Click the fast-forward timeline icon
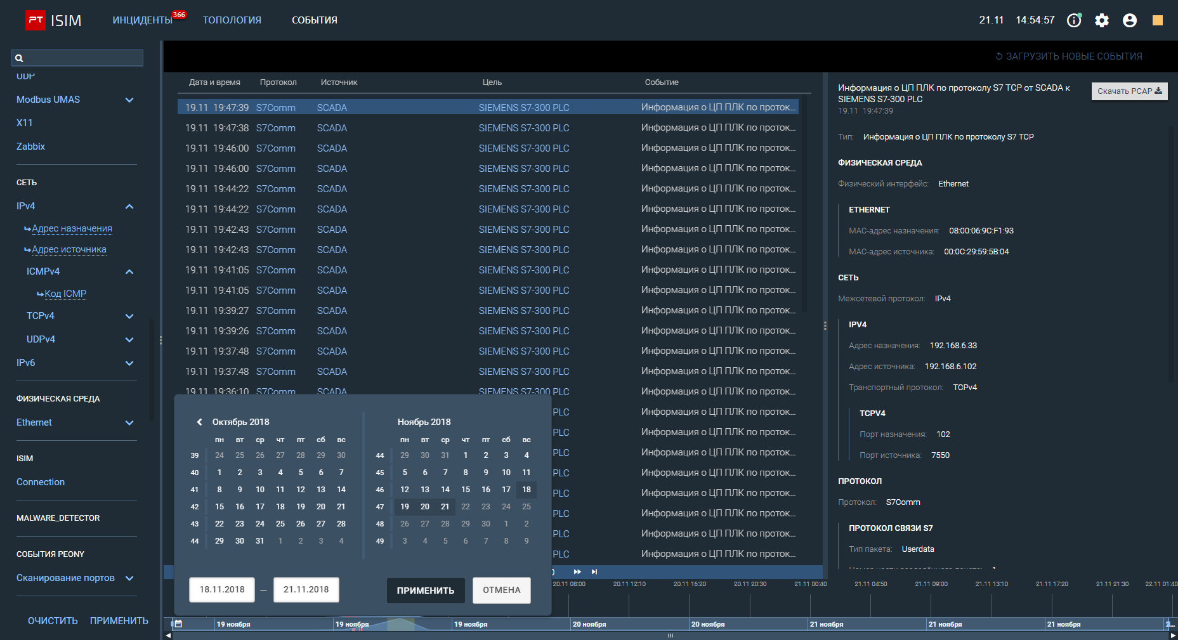1178x640 pixels. pos(577,571)
